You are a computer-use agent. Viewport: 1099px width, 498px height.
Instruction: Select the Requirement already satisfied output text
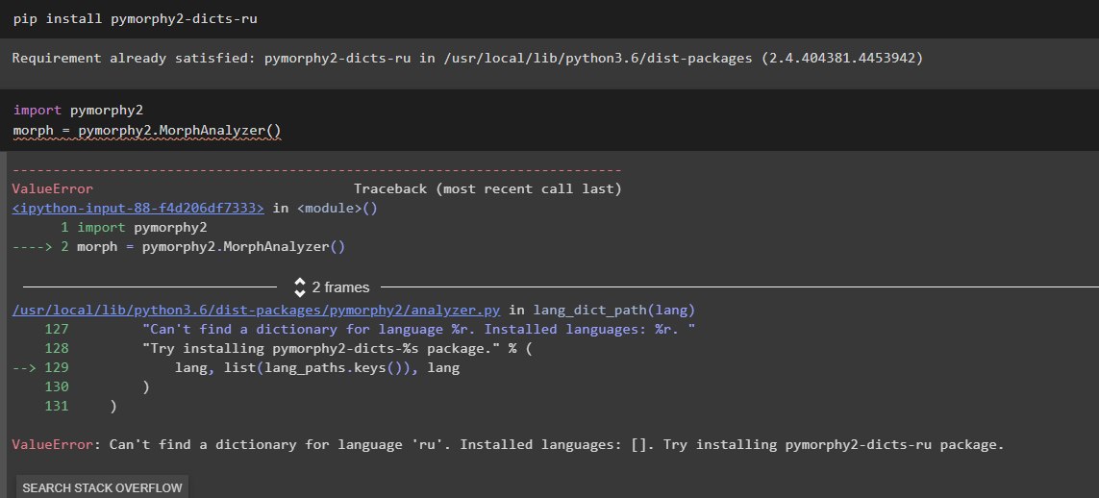[467, 58]
